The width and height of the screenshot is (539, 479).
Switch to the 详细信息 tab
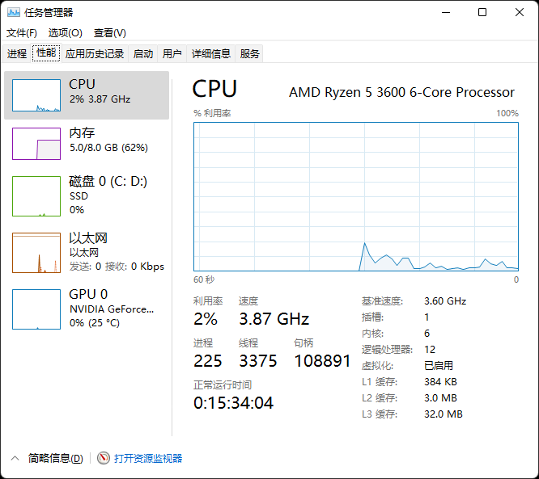click(210, 54)
